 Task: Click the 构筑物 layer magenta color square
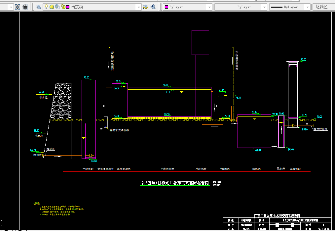68,7
